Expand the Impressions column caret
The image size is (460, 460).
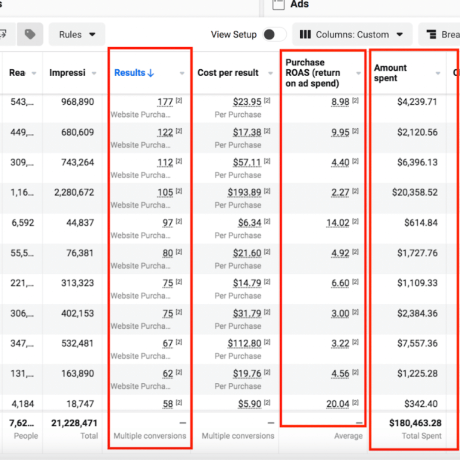click(x=94, y=73)
